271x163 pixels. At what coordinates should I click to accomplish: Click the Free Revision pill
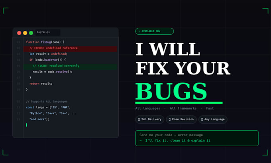coord(181,120)
